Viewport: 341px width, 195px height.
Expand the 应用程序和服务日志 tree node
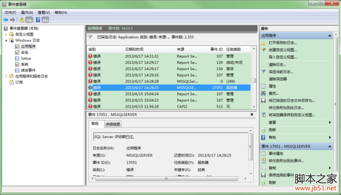pos(6,76)
